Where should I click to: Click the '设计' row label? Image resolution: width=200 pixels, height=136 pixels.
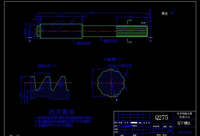116,126
